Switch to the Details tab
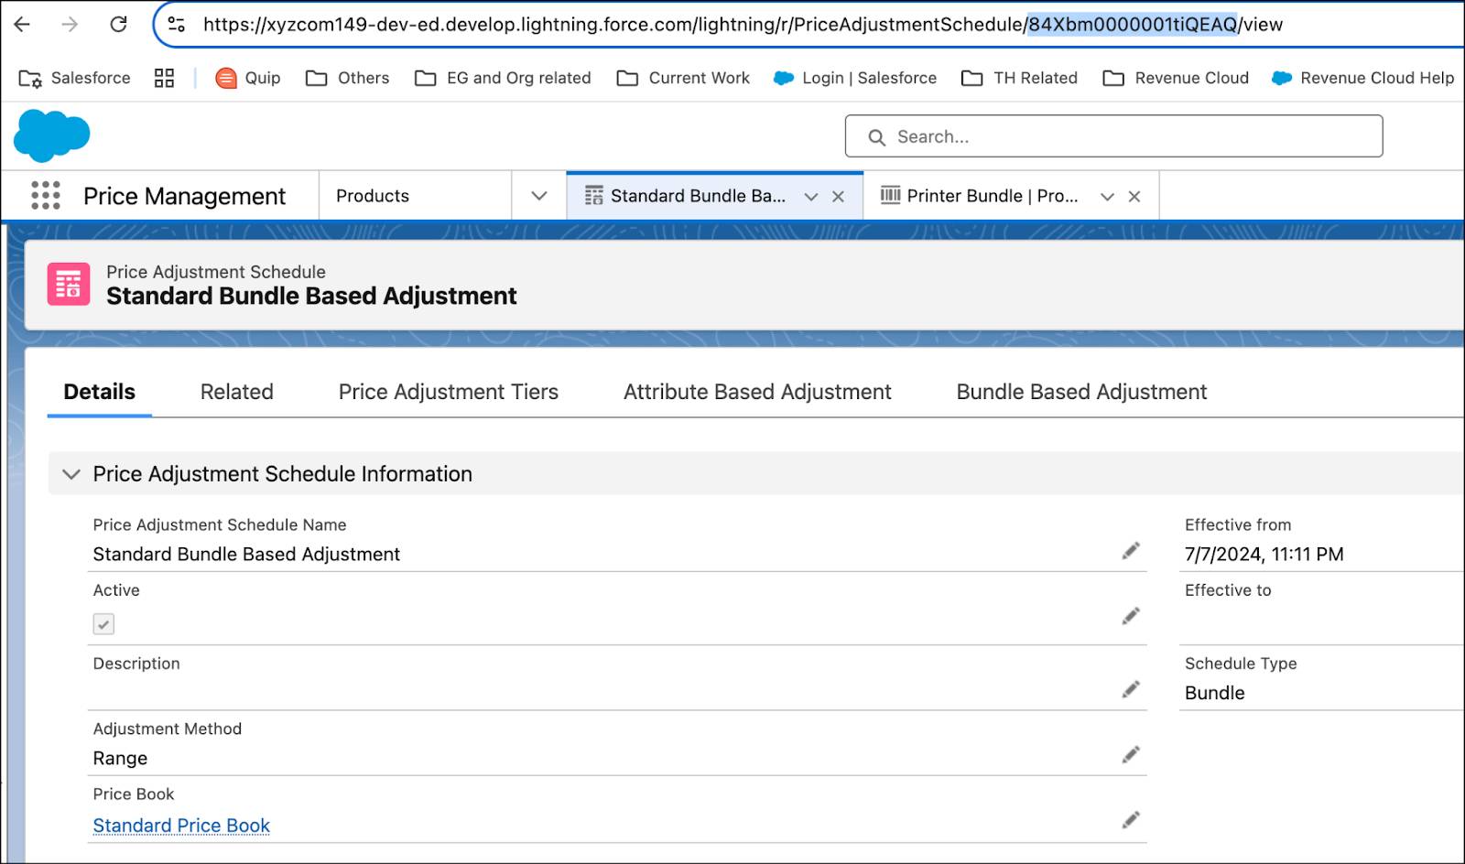Viewport: 1465px width, 864px height. (99, 392)
